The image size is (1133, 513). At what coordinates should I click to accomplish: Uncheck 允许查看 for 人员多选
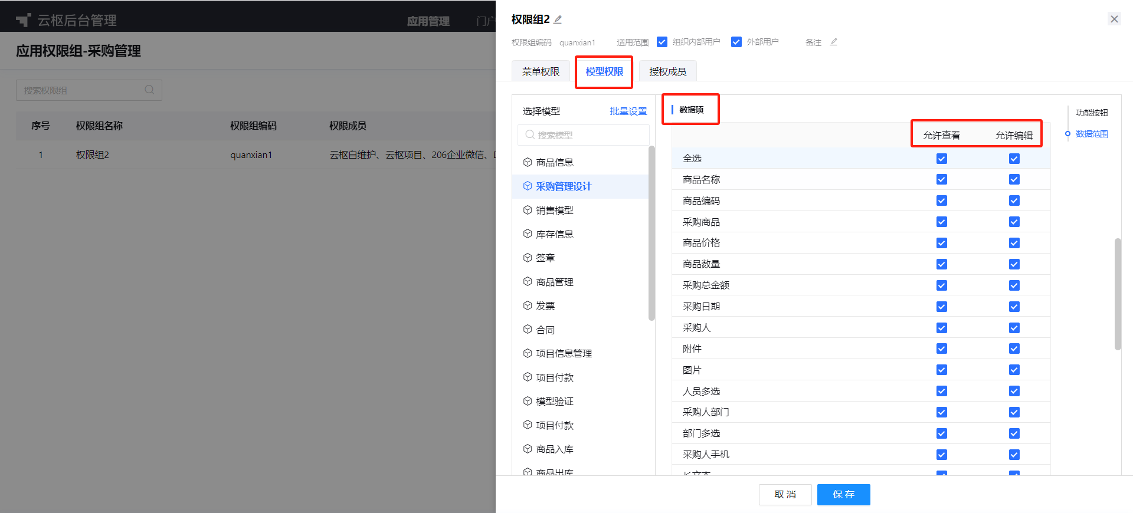pyautogui.click(x=942, y=391)
